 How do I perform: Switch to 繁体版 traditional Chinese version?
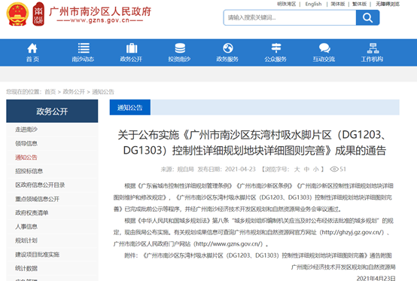pyautogui.click(x=359, y=4)
